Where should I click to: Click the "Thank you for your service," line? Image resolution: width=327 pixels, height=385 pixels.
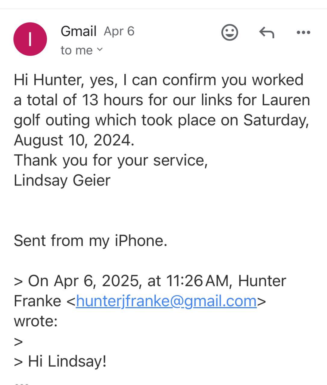point(111,160)
